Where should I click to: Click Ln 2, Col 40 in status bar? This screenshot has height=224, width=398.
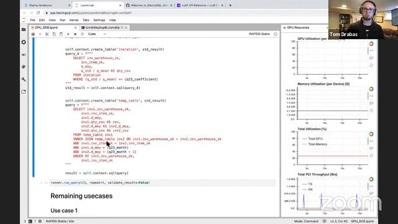click(x=339, y=222)
